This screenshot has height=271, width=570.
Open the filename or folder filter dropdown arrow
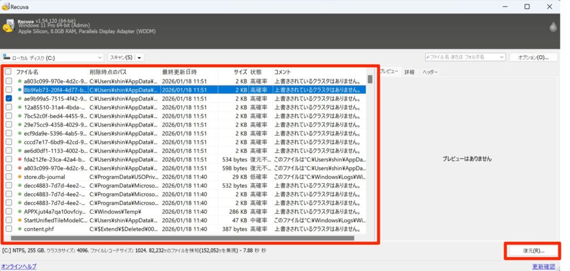[x=501, y=57]
